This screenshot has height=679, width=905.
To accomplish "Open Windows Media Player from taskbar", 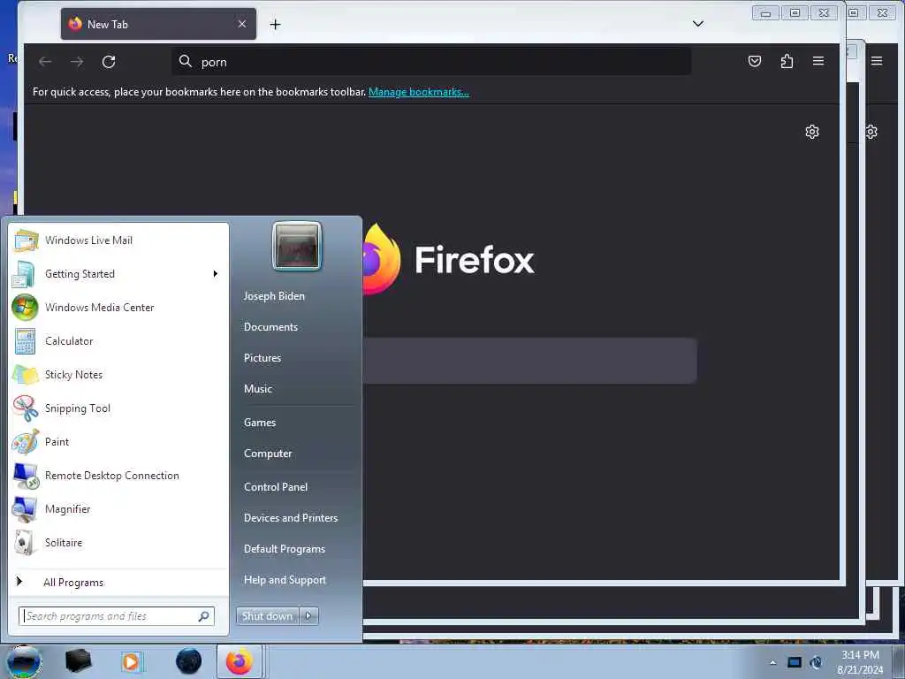I will coord(131,661).
